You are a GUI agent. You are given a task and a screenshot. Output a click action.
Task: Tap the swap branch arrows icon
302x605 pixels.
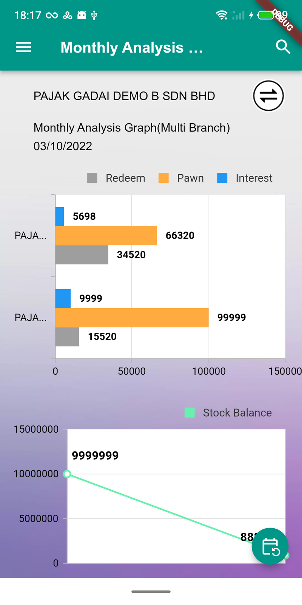268,96
